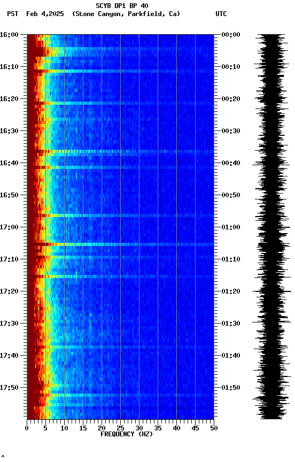Click the '00:30' UTC time label

[231, 131]
